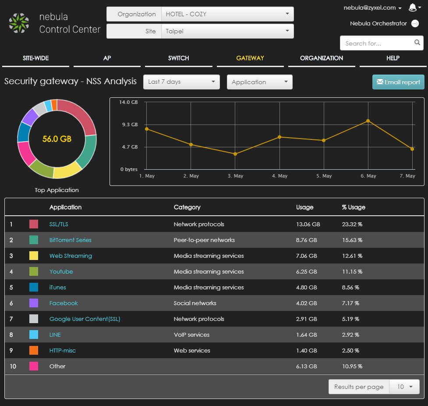Click the Usage column header
The image size is (428, 406).
click(304, 207)
